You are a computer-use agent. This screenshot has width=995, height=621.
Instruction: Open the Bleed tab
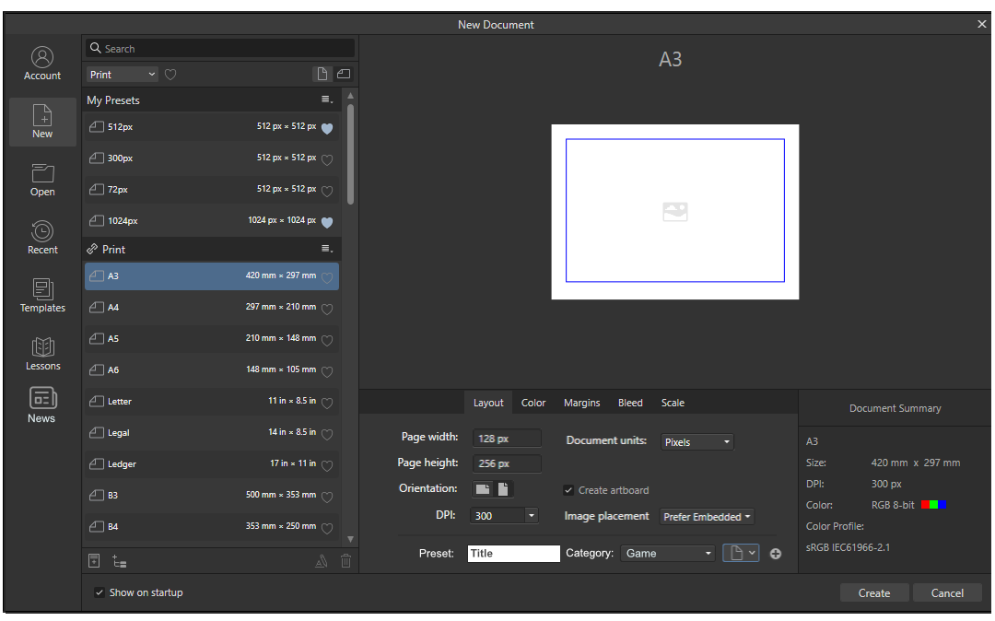point(630,403)
